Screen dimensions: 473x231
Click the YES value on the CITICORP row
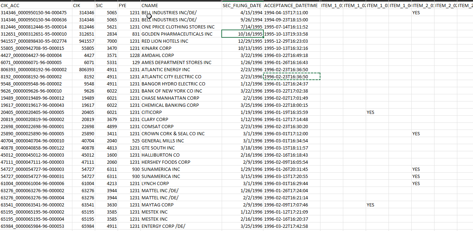point(371,112)
